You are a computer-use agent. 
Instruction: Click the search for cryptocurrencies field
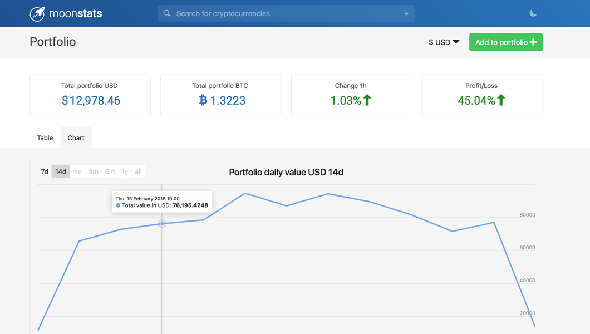pyautogui.click(x=250, y=13)
